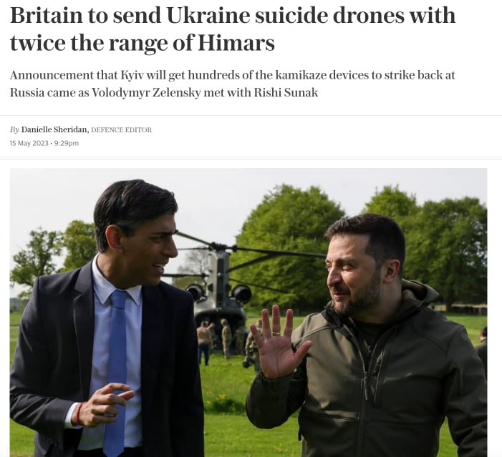
Task: Click the italic By text before author
Action: (14, 129)
